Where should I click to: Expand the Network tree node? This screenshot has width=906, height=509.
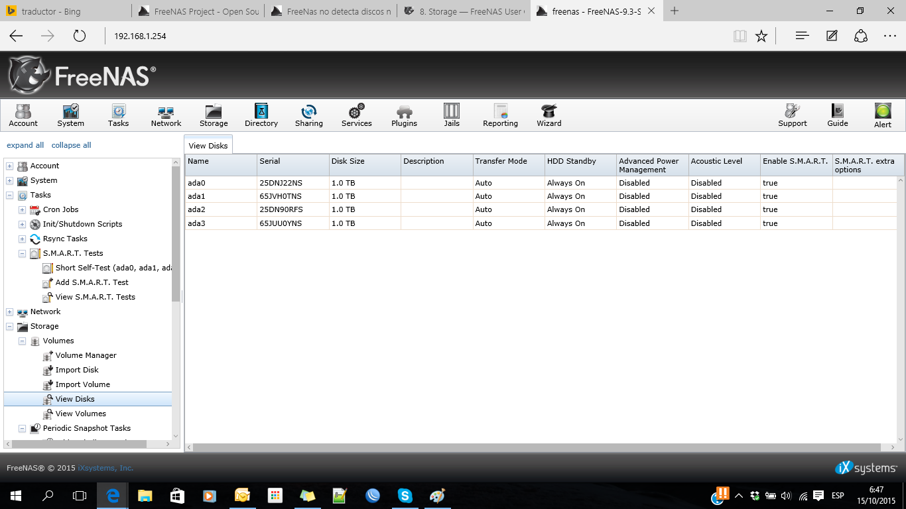9,311
